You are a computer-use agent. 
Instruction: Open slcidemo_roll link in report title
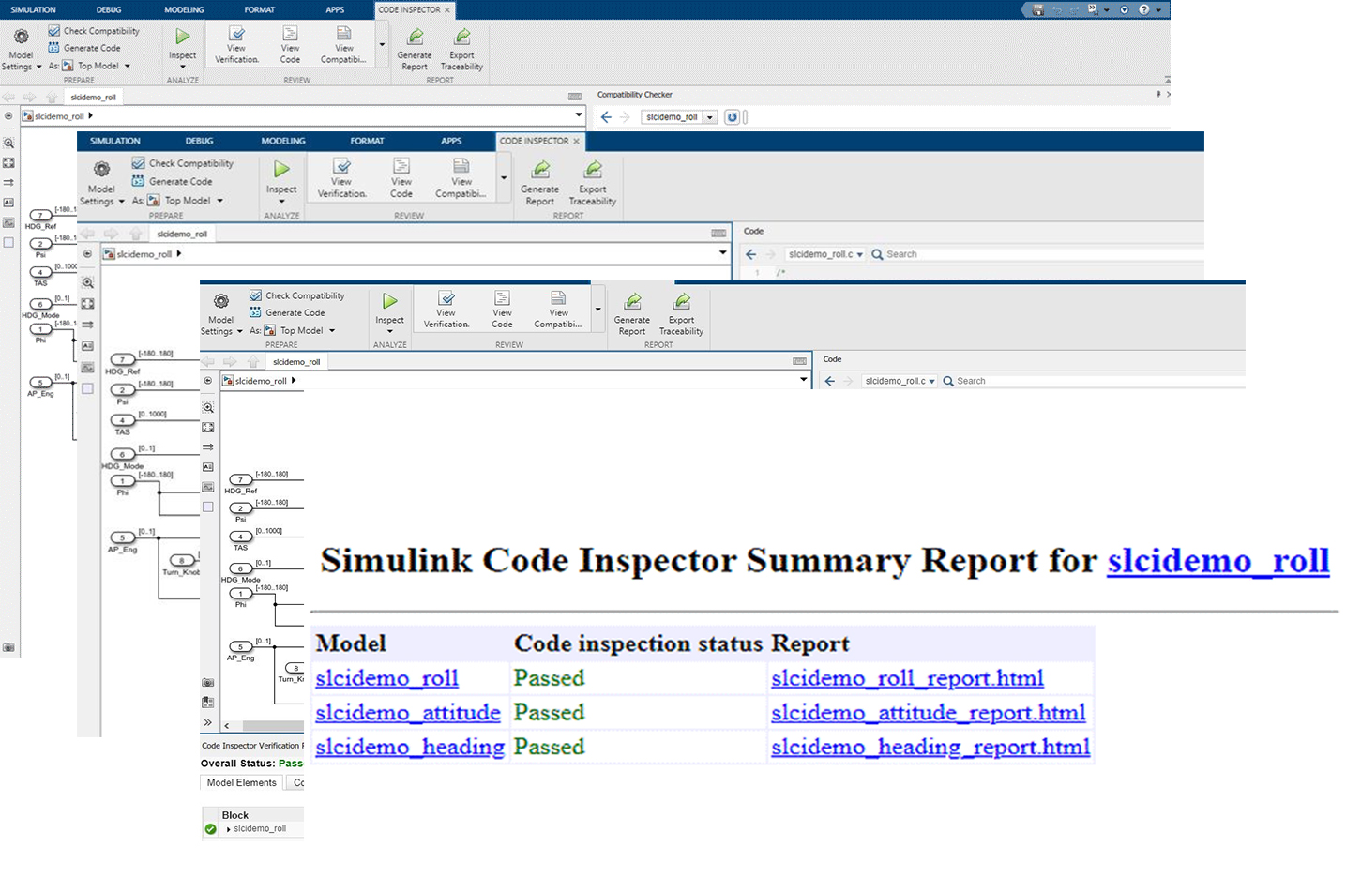pos(1217,561)
